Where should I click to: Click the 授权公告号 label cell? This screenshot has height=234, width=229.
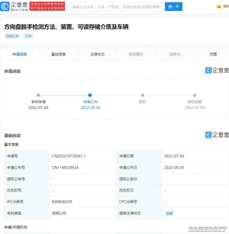(27, 179)
